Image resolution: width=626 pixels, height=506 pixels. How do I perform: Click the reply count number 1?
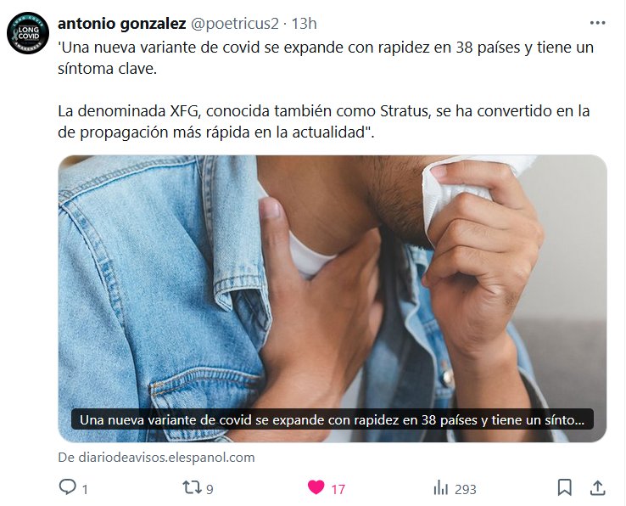click(x=85, y=489)
